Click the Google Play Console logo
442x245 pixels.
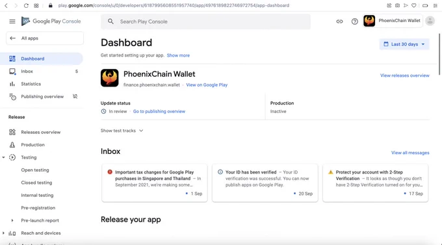[51, 21]
